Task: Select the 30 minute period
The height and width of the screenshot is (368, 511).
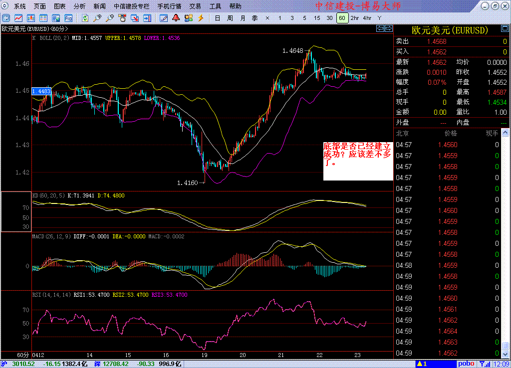Action: [329, 18]
